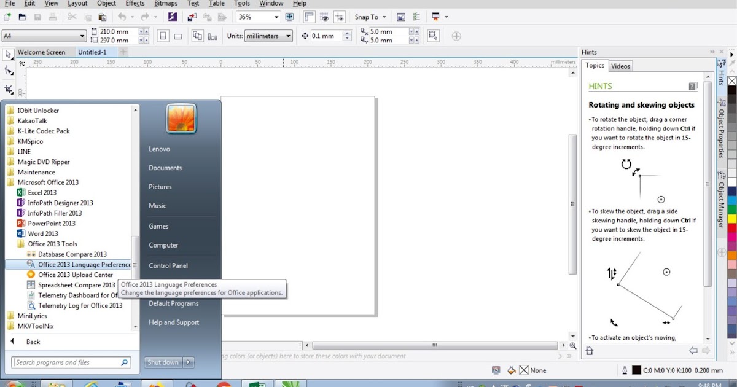Set page orientation to Portrait
The width and height of the screenshot is (737, 387).
coord(163,36)
